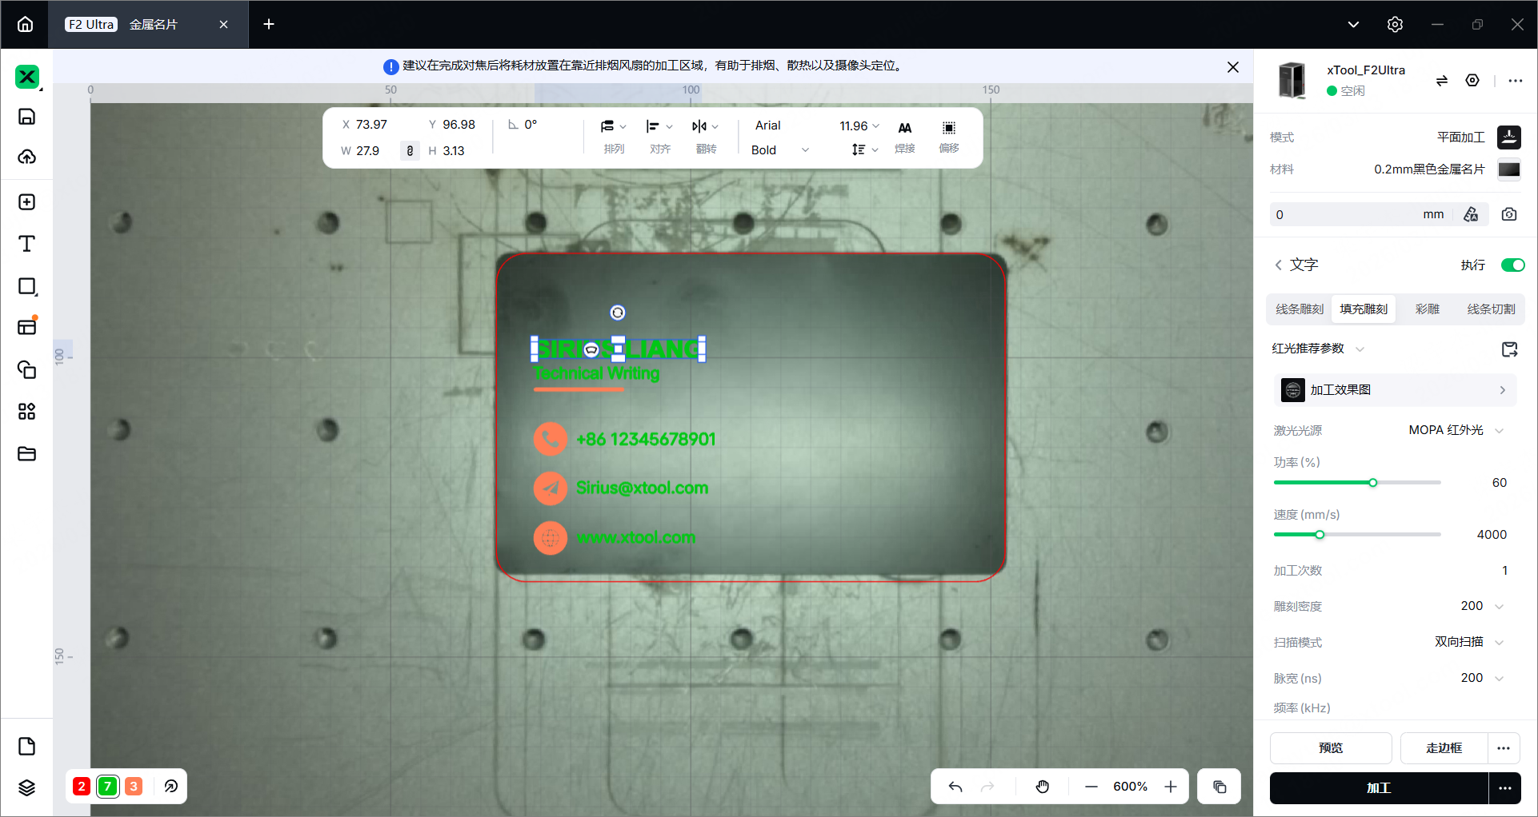1538x817 pixels.
Task: Click the power percentage slider handle
Action: [x=1373, y=483]
